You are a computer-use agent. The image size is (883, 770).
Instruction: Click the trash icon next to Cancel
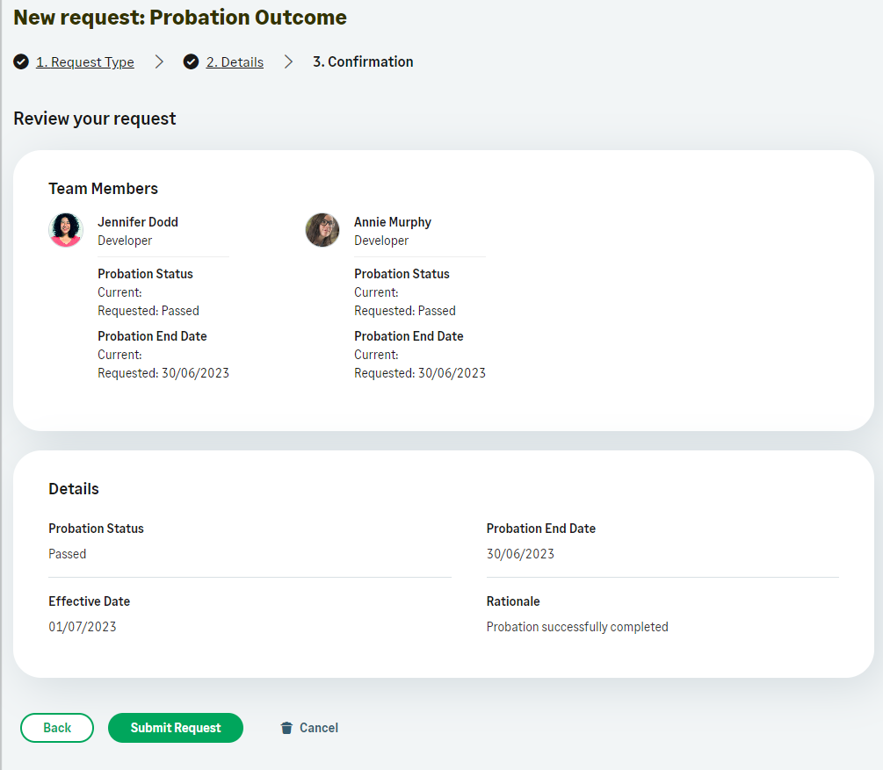click(286, 728)
